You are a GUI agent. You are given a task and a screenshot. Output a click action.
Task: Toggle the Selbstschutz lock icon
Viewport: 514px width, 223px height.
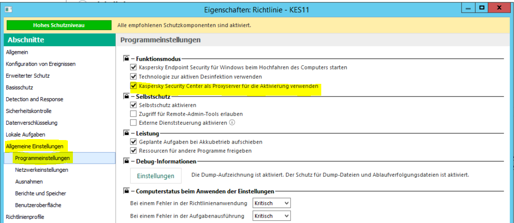(x=127, y=97)
